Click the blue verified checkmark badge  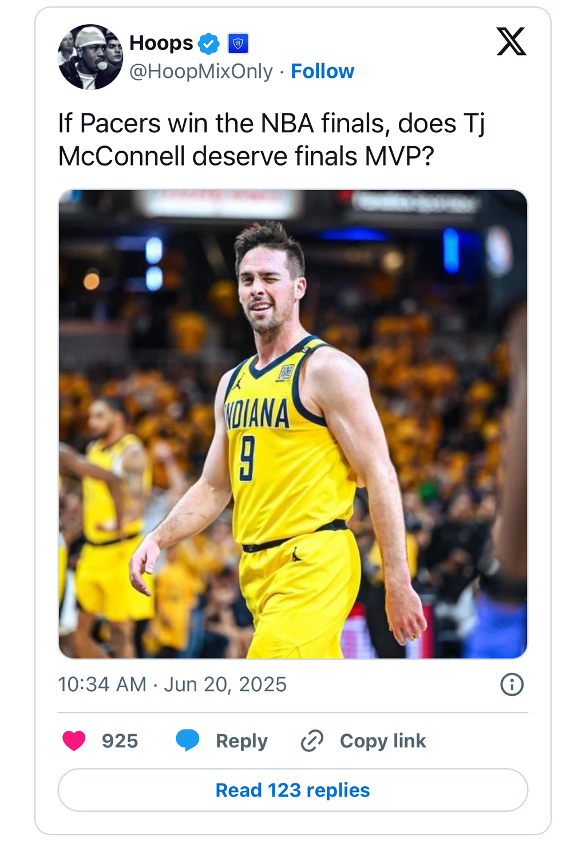pos(209,44)
